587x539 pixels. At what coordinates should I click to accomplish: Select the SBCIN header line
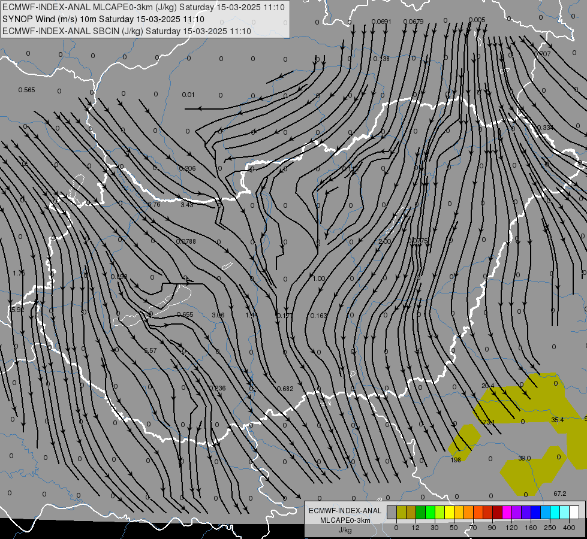[x=127, y=31]
